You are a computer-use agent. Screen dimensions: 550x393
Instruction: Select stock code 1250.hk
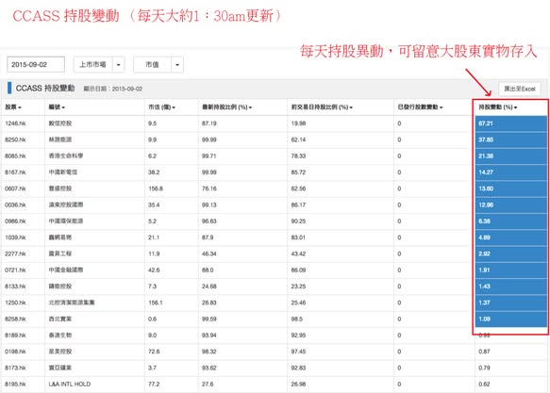tap(15, 303)
